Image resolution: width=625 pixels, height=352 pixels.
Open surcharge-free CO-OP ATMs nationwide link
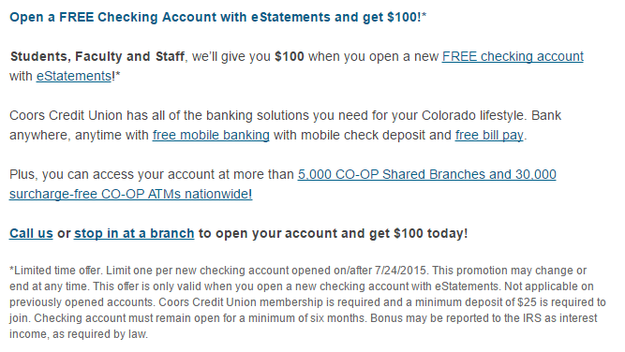click(131, 195)
